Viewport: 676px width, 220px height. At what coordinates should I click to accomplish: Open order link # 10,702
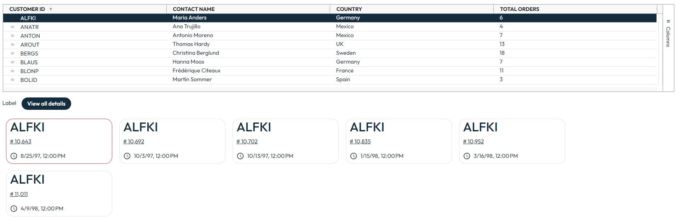(247, 142)
